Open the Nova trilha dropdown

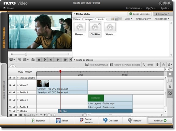coord(31,115)
